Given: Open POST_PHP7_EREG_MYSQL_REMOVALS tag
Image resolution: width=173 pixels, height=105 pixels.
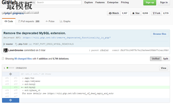Looking at the screenshot, I should point(53,44).
